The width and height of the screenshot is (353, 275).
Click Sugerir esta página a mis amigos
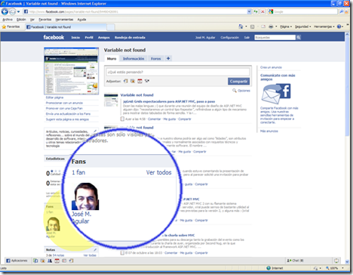coord(67,119)
